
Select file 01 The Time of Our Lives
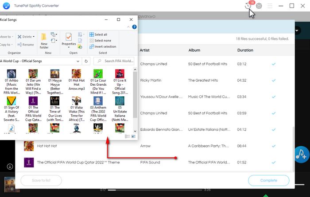pyautogui.click(x=55, y=109)
